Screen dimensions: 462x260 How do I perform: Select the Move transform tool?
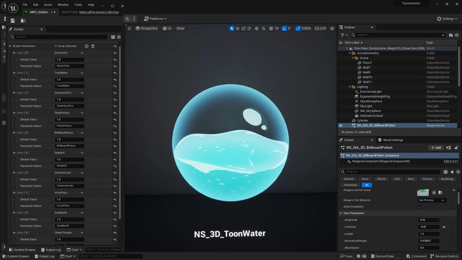(237, 28)
